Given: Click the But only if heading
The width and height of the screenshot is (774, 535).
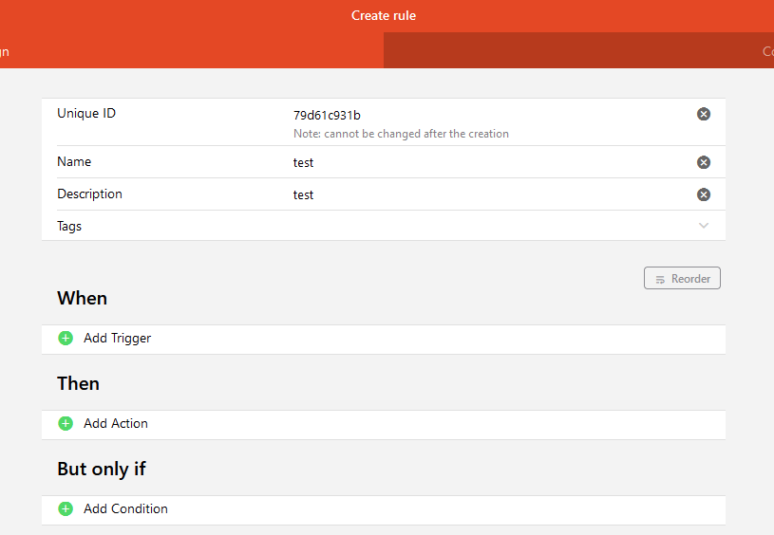Looking at the screenshot, I should [x=102, y=469].
